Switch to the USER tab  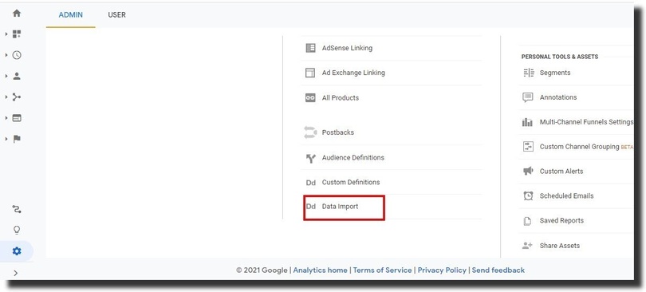tap(116, 15)
